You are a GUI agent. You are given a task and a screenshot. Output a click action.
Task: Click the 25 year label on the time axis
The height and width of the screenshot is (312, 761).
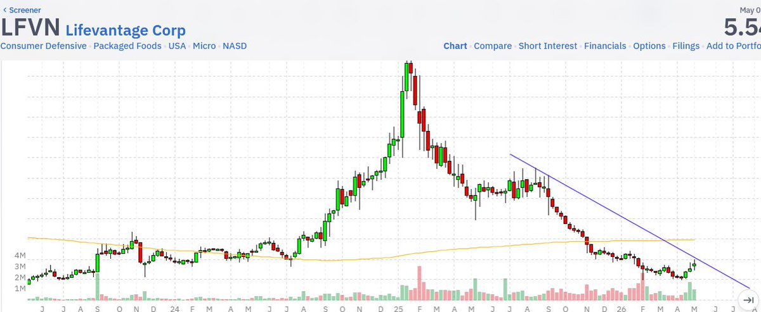[398, 308]
